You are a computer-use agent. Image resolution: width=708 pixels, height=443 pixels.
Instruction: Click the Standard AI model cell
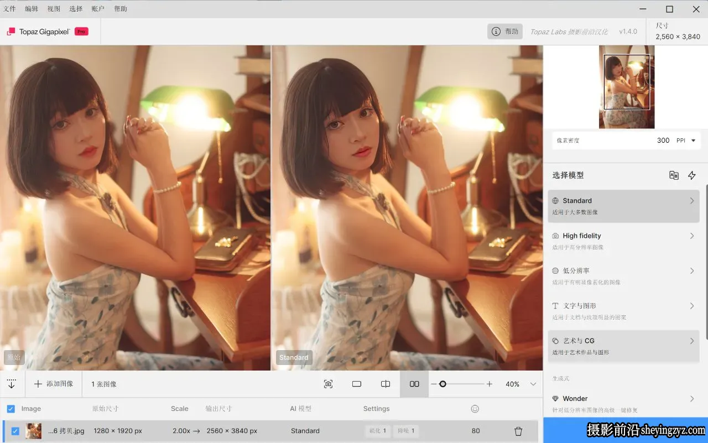305,431
